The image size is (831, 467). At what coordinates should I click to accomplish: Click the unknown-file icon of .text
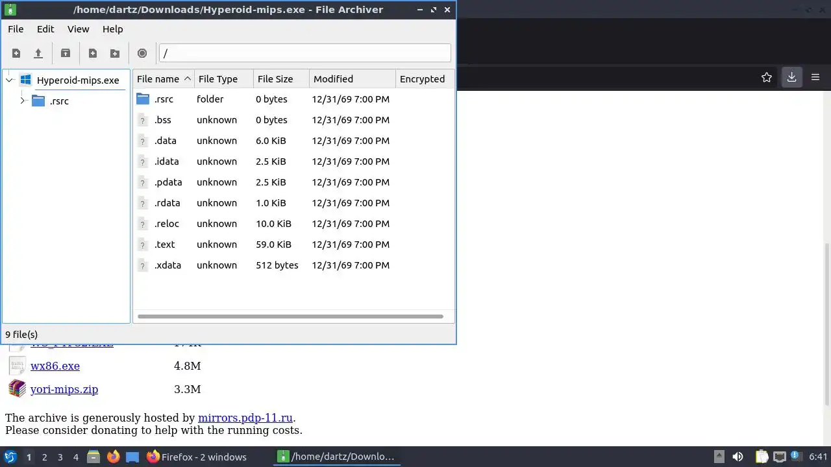point(143,245)
